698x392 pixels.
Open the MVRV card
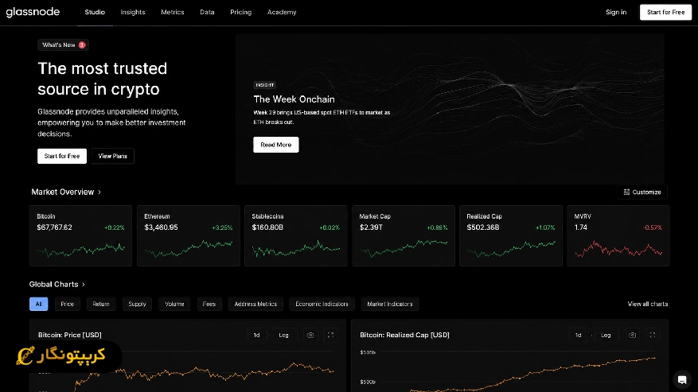(618, 235)
